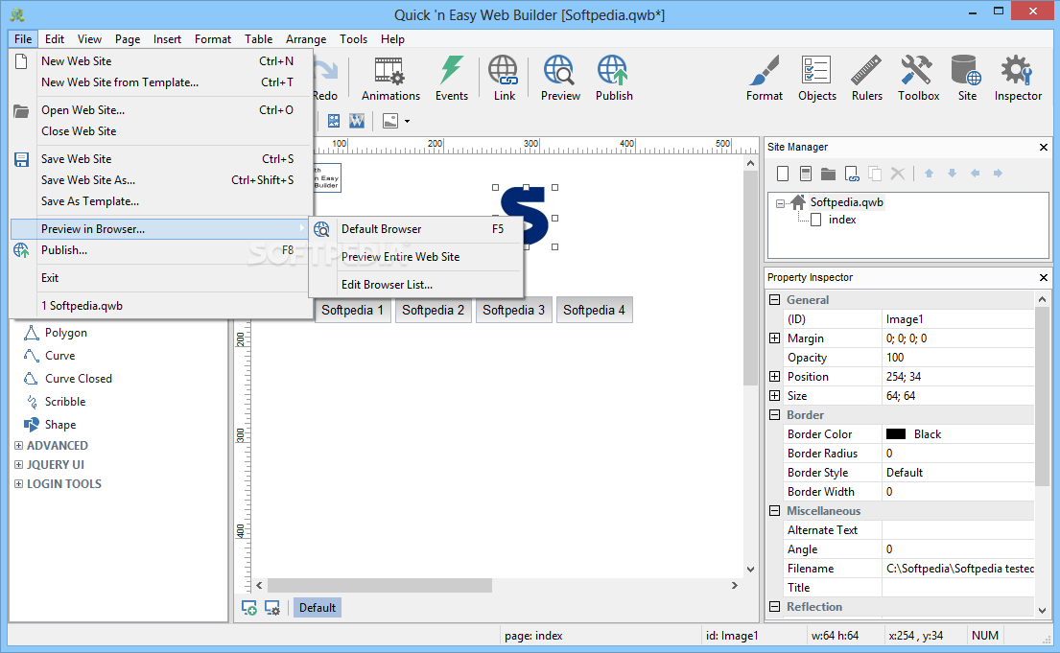
Task: Collapse the Miscellaneous property group
Action: tap(775, 511)
